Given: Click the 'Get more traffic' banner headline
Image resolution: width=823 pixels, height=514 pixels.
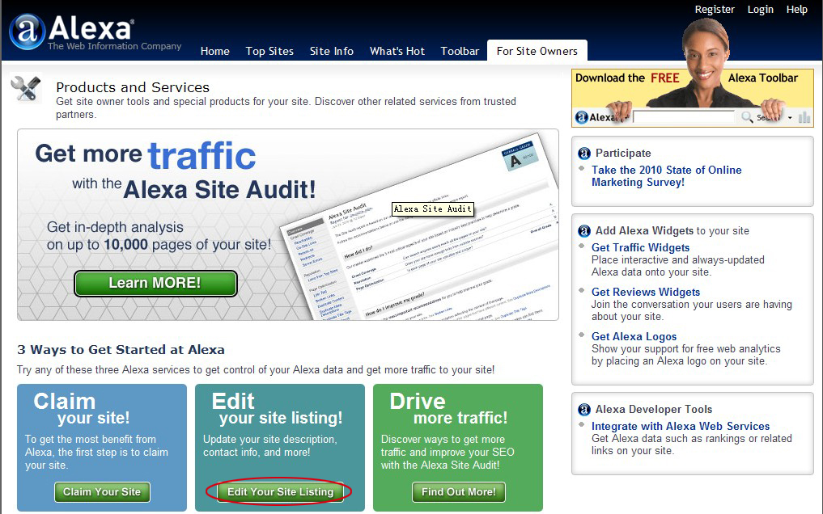Looking at the screenshot, I should (146, 155).
